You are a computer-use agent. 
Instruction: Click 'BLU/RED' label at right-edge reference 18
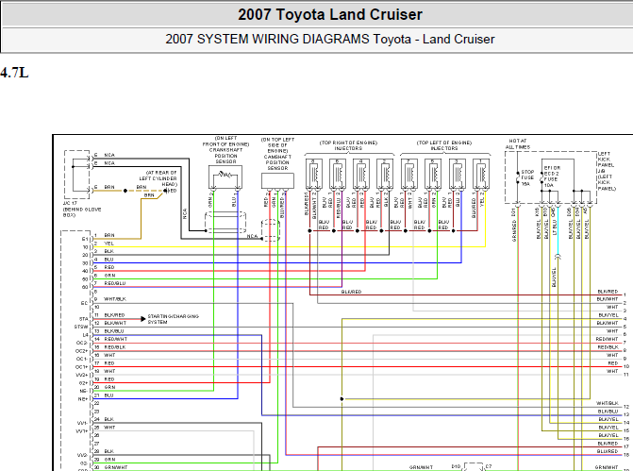(608, 451)
